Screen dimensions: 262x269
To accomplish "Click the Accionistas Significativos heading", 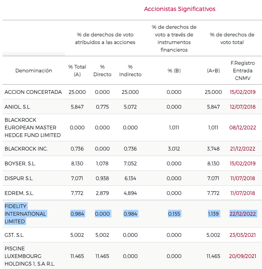I will click(x=180, y=9).
